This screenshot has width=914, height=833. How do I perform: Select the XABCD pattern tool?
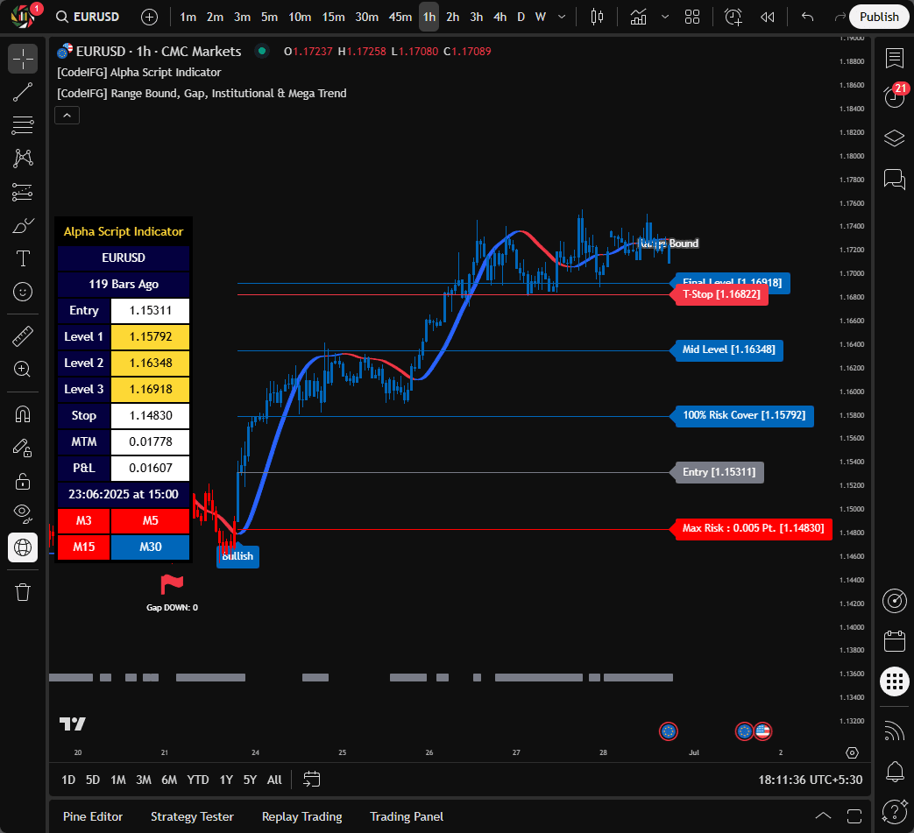(22, 159)
